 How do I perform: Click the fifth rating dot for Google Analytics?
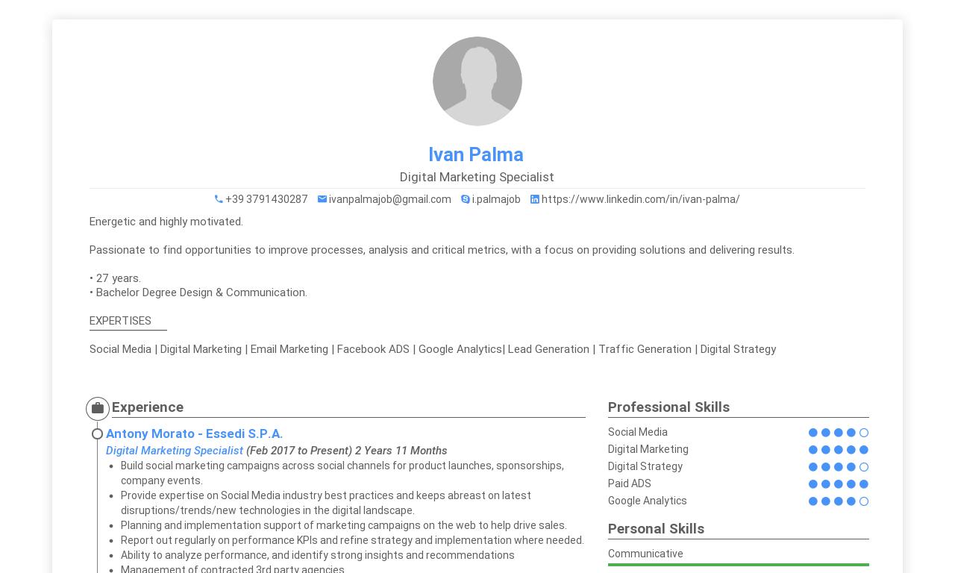coord(864,501)
